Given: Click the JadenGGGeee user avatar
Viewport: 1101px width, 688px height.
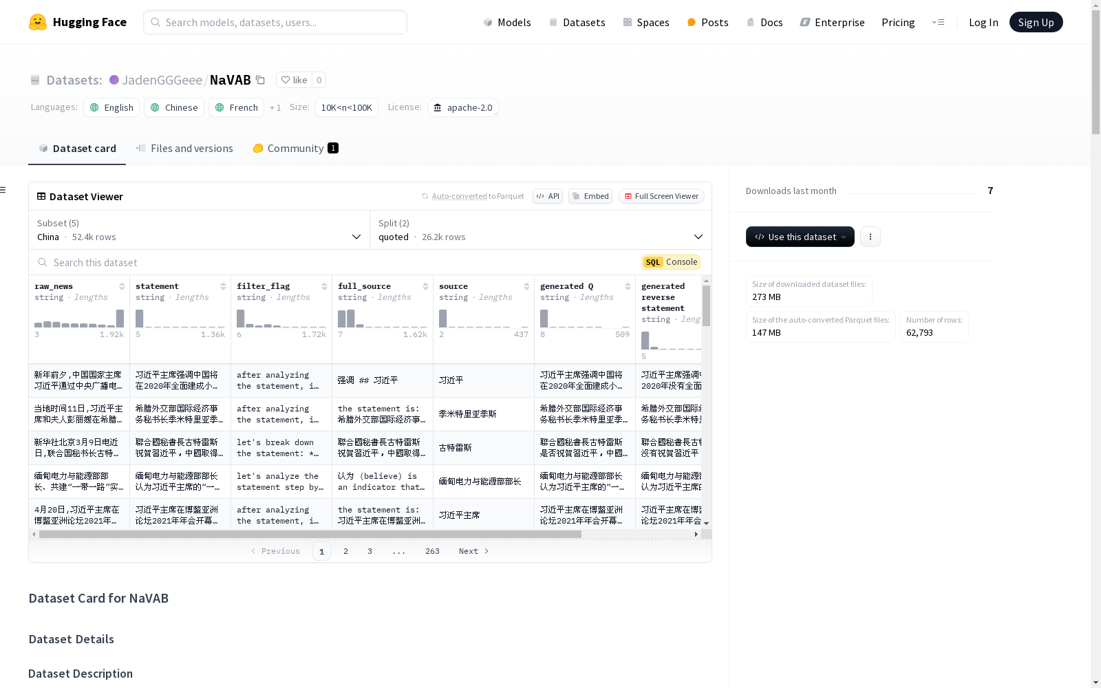Looking at the screenshot, I should (x=114, y=80).
